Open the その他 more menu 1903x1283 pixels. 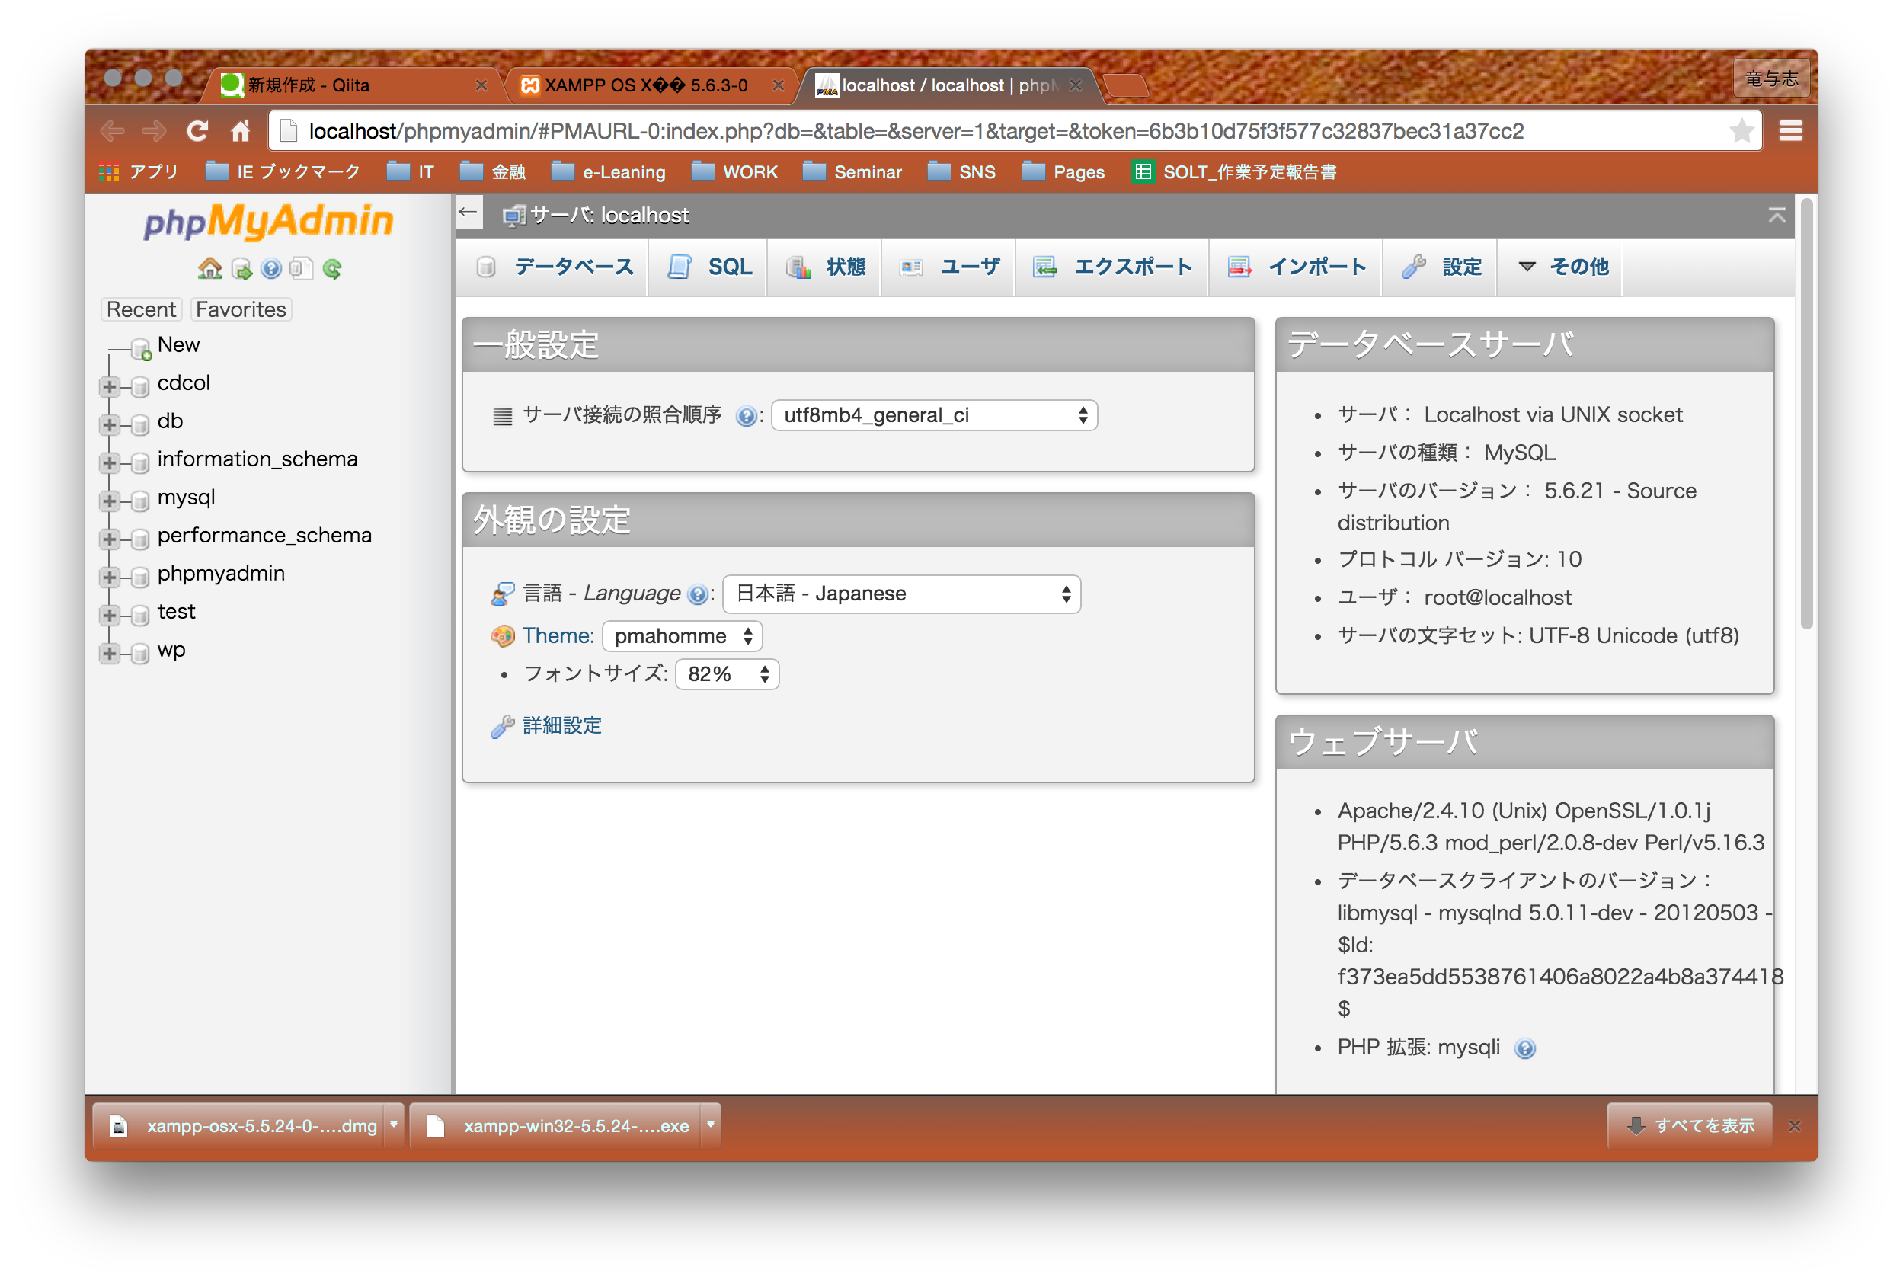[x=1562, y=267]
